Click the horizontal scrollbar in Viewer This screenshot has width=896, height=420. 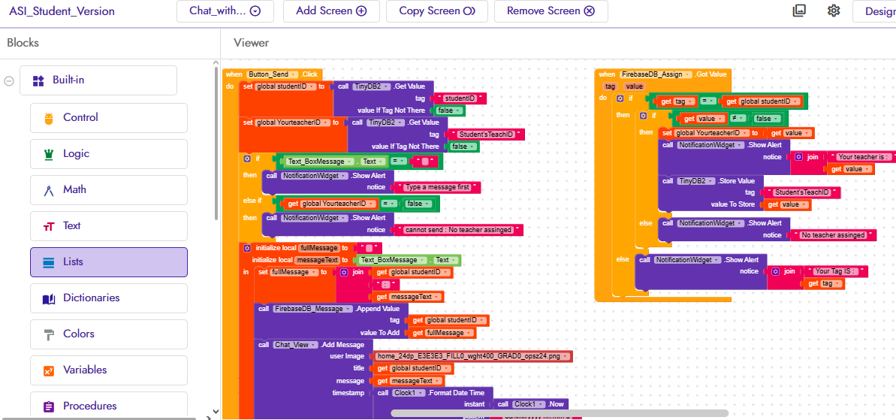coord(560,412)
